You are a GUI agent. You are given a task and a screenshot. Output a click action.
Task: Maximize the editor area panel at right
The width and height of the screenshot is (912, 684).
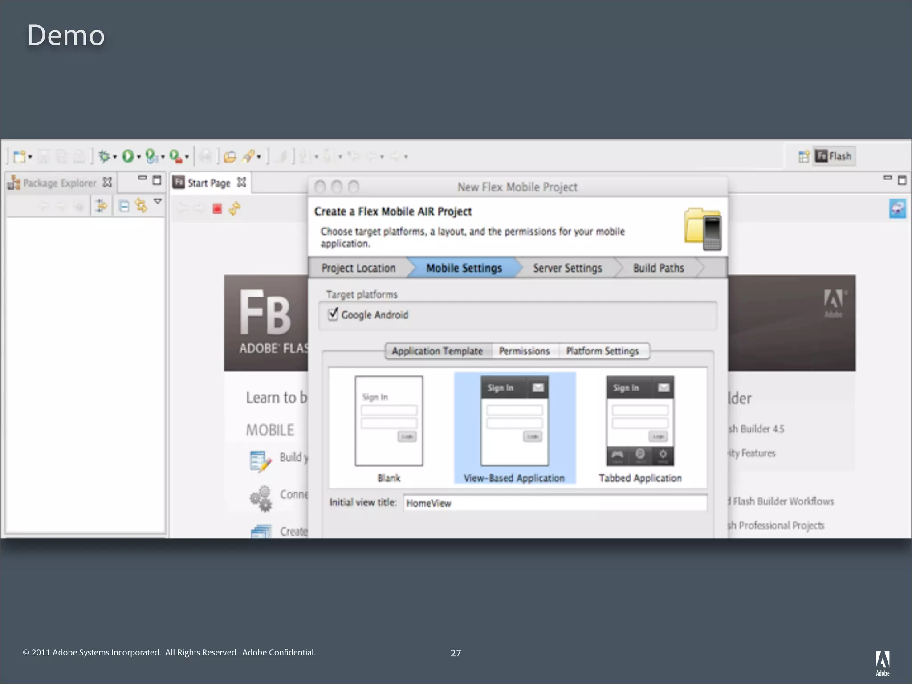(x=902, y=180)
